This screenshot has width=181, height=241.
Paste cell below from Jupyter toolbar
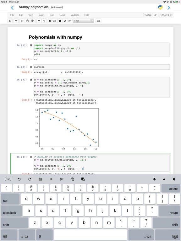point(33,21)
